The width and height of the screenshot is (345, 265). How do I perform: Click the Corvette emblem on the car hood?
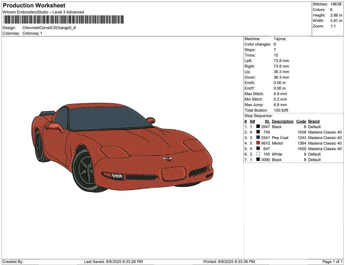(x=167, y=159)
